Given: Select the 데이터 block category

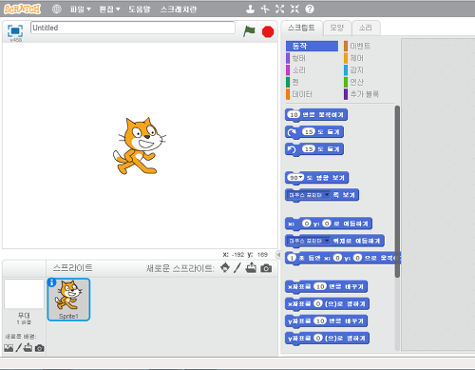Looking at the screenshot, I should (x=312, y=94).
